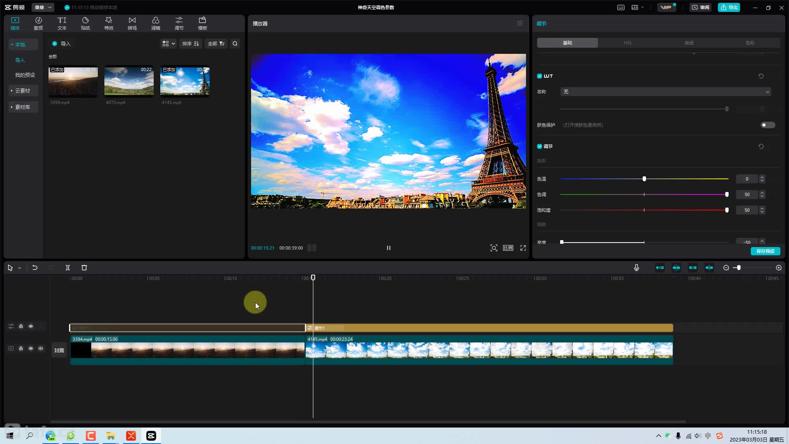
Task: Undo the last action in timeline
Action: click(35, 268)
